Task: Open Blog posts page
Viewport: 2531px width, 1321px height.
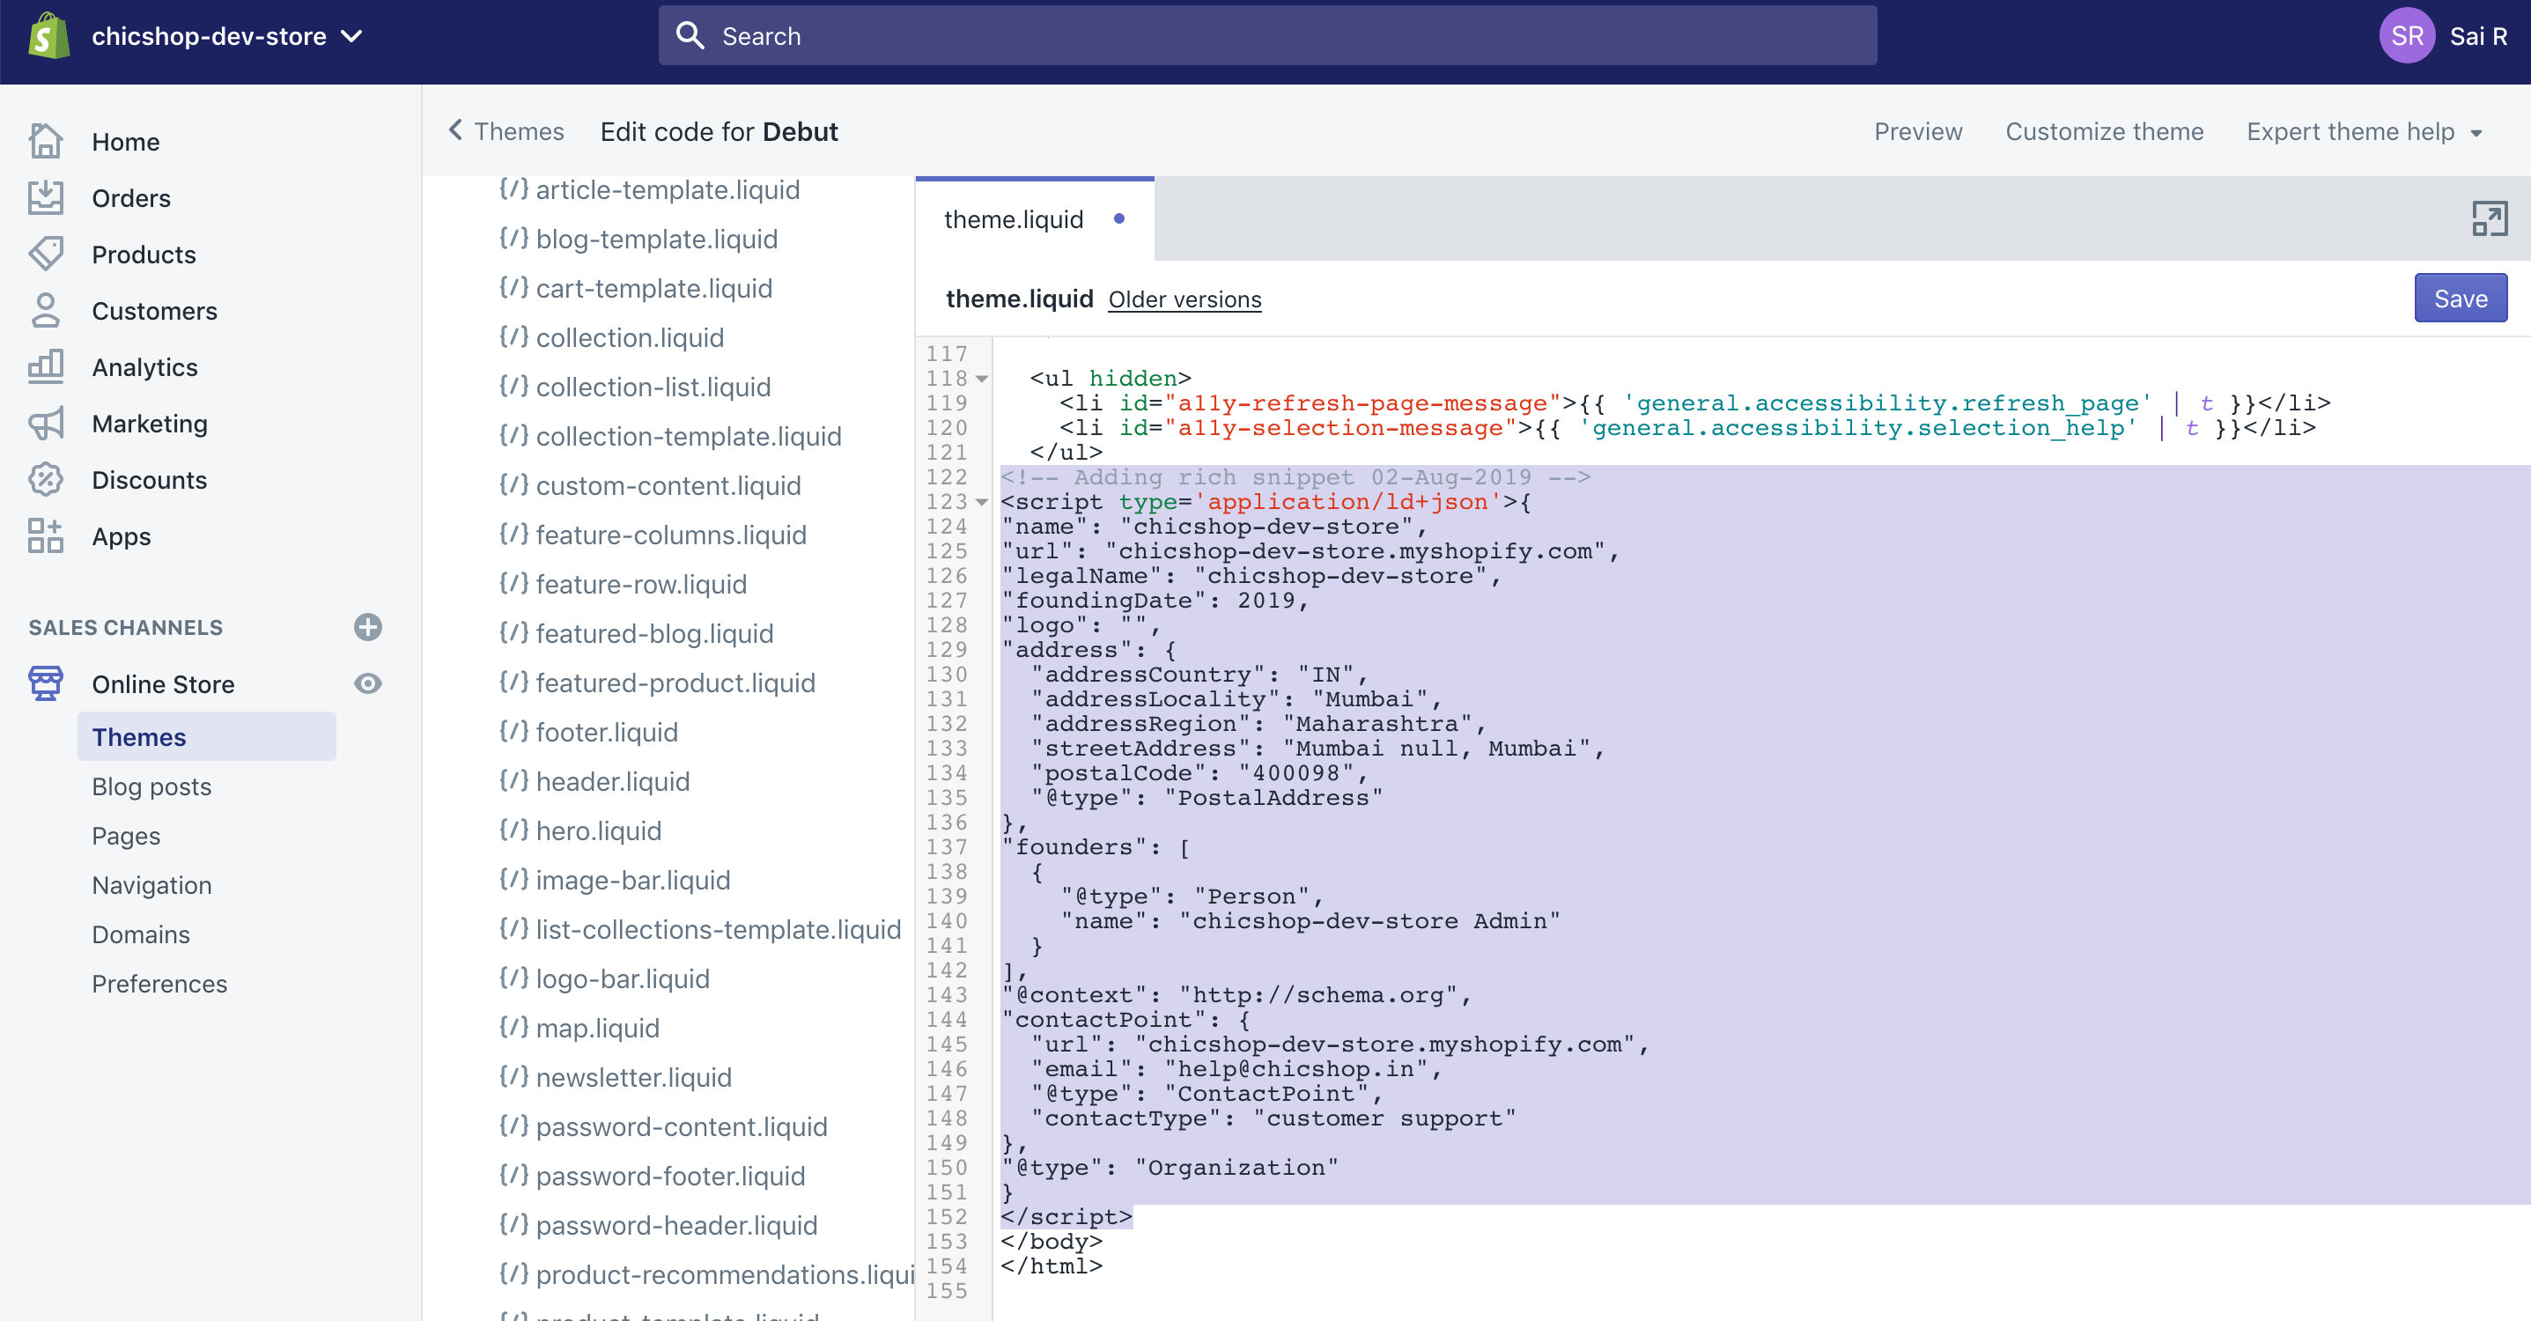Action: click(x=151, y=786)
